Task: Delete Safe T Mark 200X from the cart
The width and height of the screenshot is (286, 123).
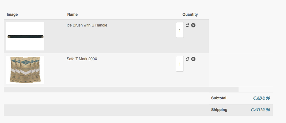Action: (x=193, y=59)
